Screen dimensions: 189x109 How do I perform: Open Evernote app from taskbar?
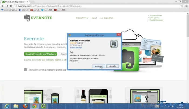tap(43, 106)
